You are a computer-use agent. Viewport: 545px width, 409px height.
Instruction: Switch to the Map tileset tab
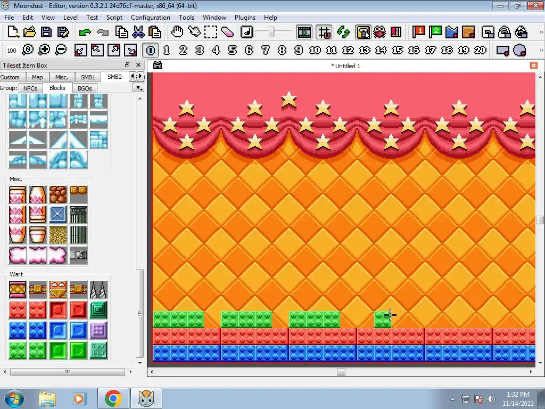(x=37, y=77)
